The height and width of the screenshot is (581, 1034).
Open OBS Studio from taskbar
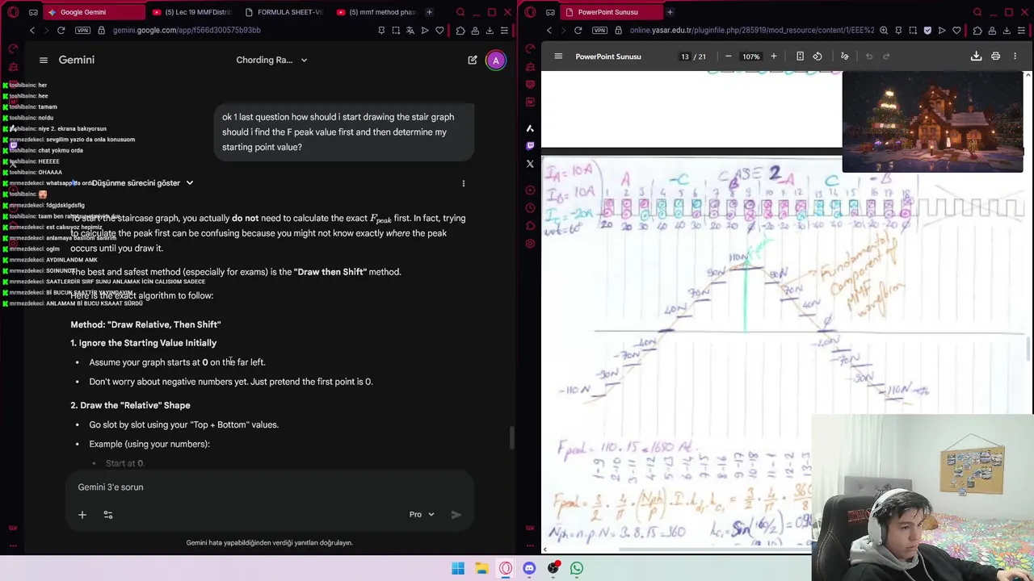(553, 568)
